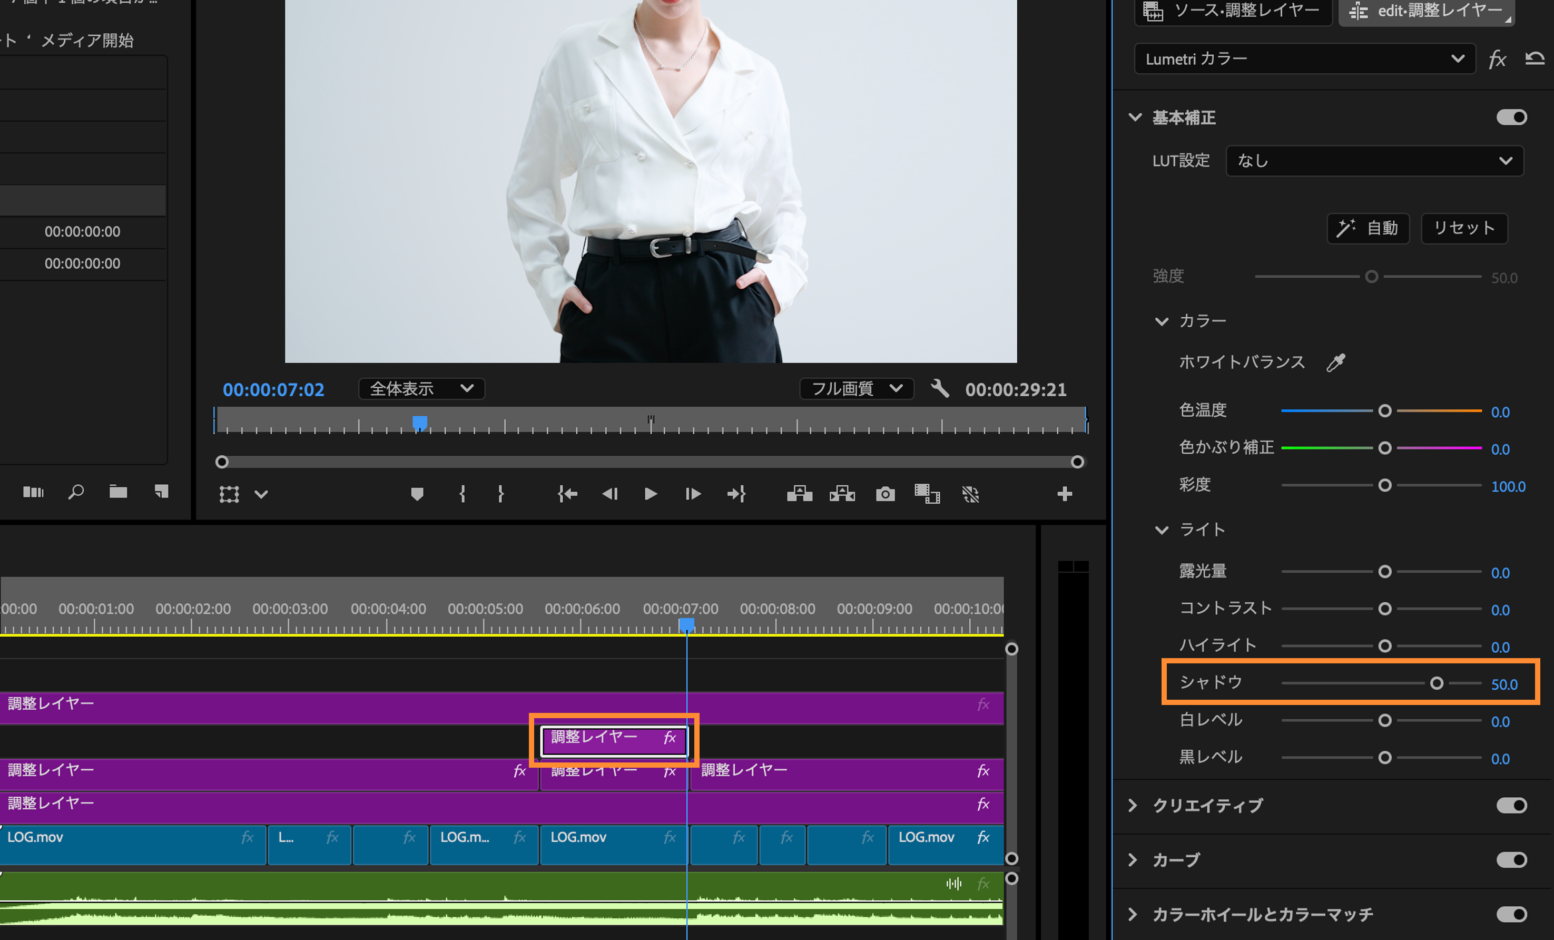Toggle the カーブ section switch
This screenshot has width=1554, height=940.
(x=1511, y=860)
